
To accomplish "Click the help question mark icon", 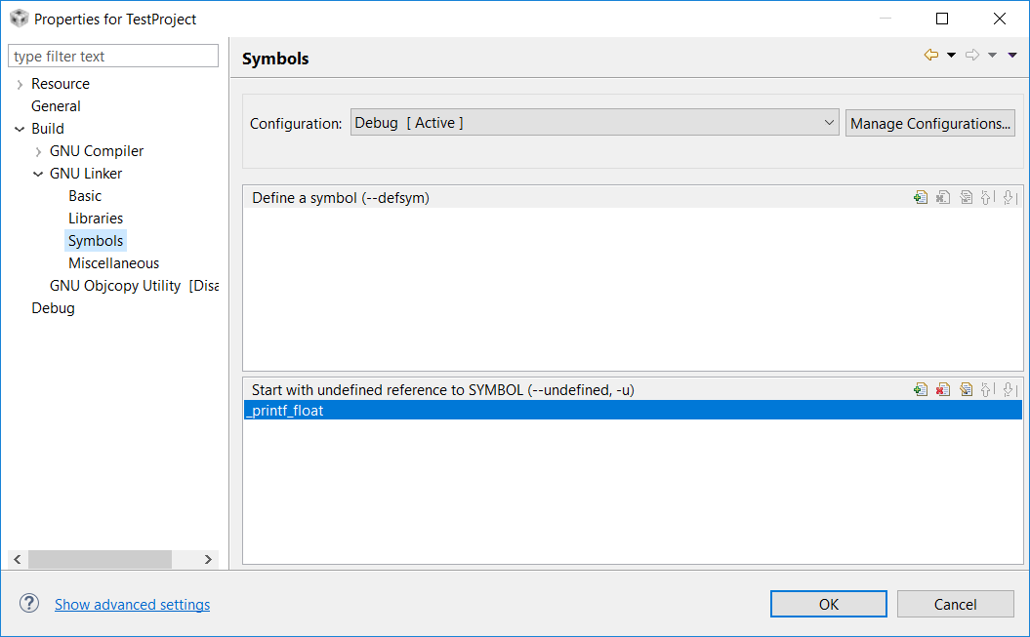I will (29, 604).
